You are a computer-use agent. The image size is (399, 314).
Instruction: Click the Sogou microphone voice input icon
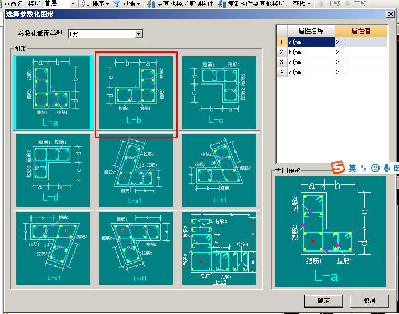point(387,168)
